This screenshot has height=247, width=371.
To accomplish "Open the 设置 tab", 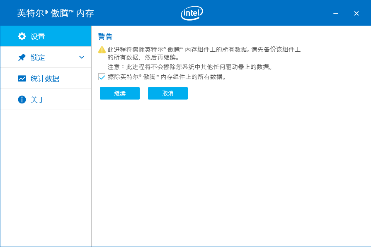I will 38,36.
